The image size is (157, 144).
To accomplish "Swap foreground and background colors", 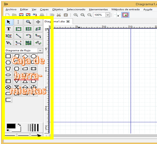I will click(x=19, y=125).
